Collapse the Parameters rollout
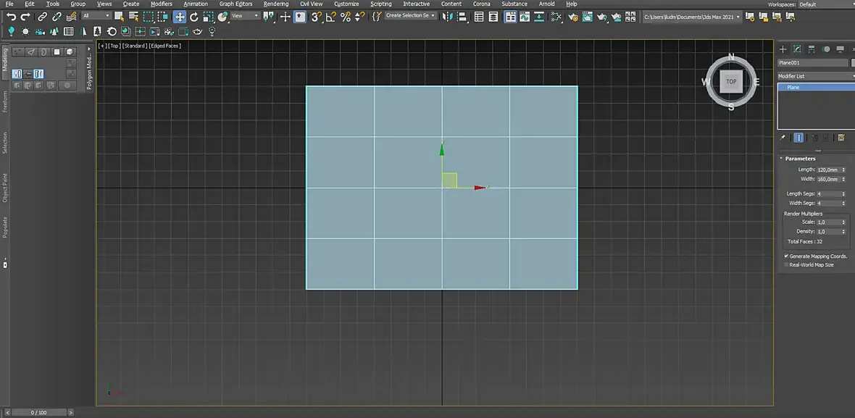The image size is (855, 418). point(800,159)
